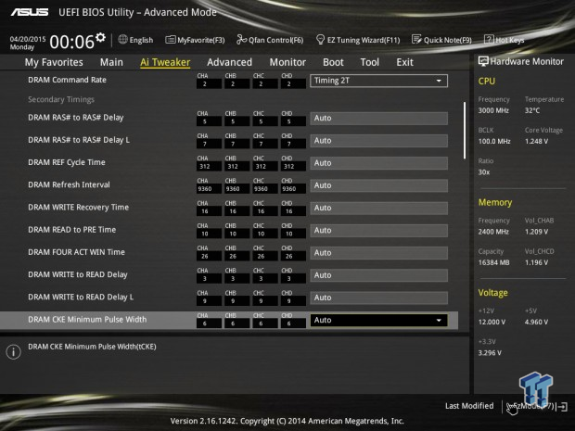Open the Advanced tab
Image resolution: width=575 pixels, height=431 pixels.
pos(230,62)
